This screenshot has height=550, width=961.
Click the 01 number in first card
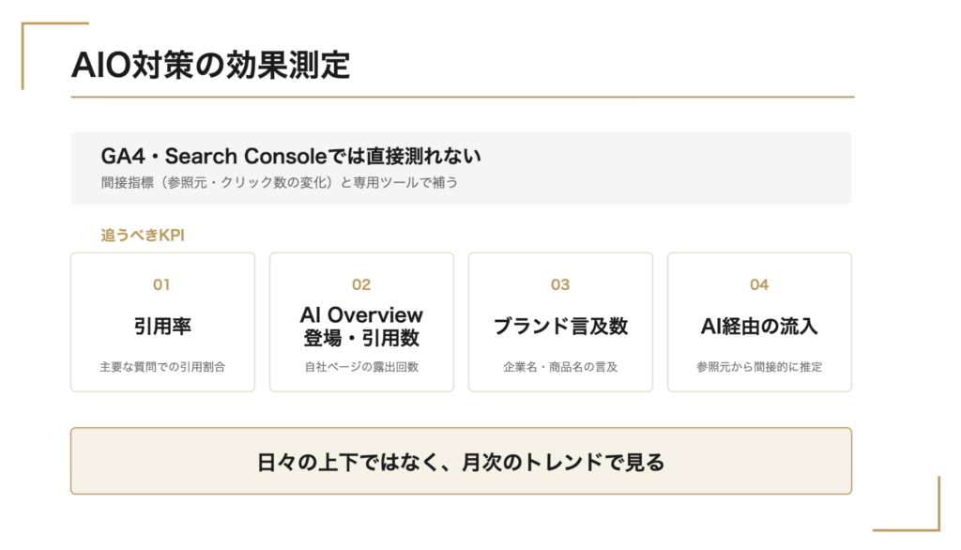coord(161,284)
